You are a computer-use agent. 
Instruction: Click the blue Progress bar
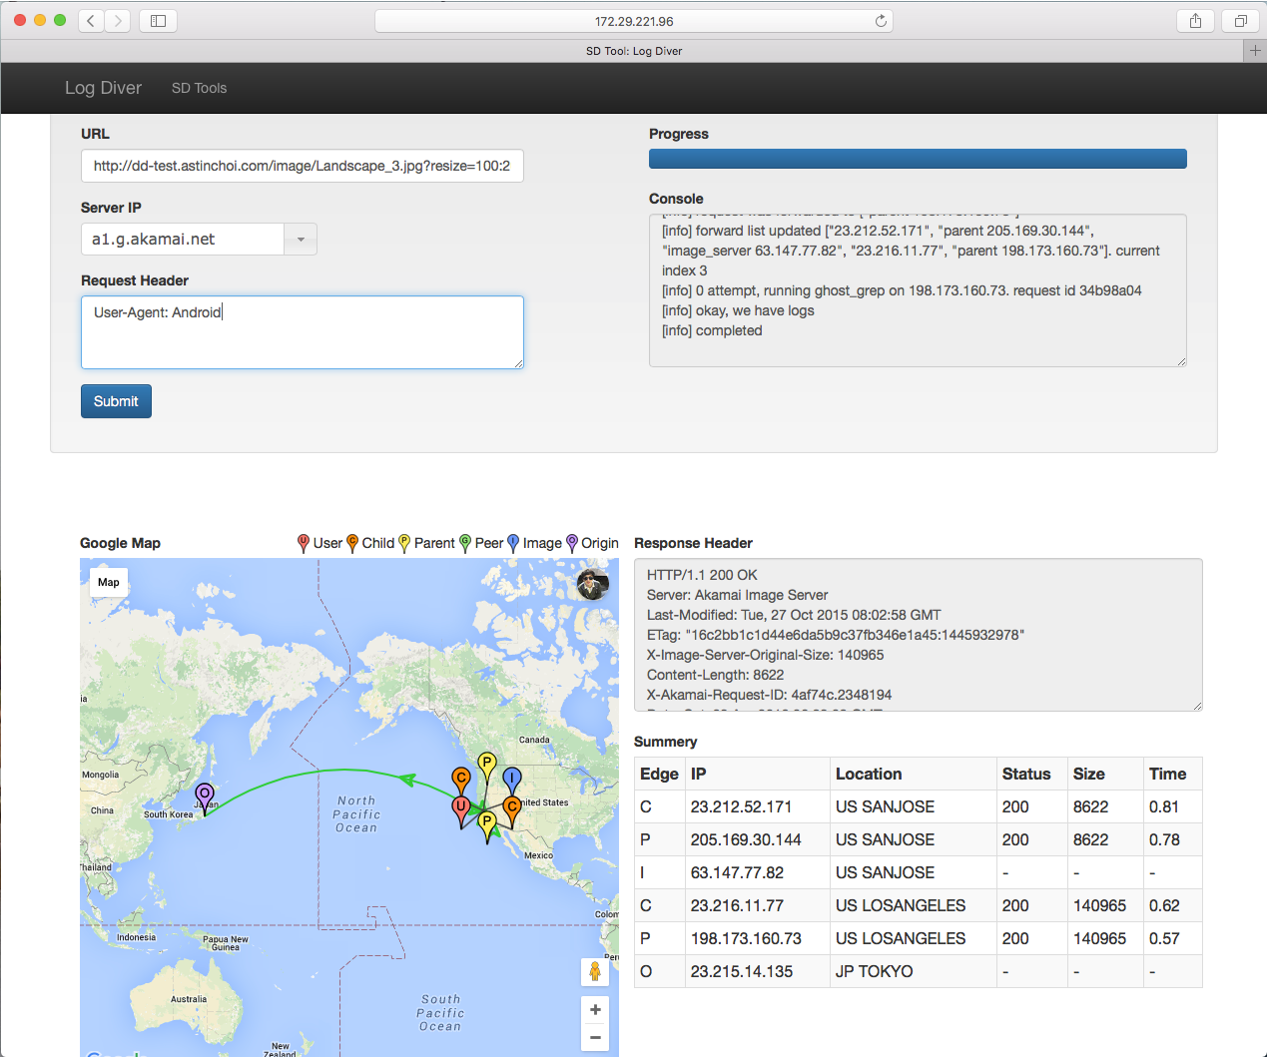click(x=918, y=159)
